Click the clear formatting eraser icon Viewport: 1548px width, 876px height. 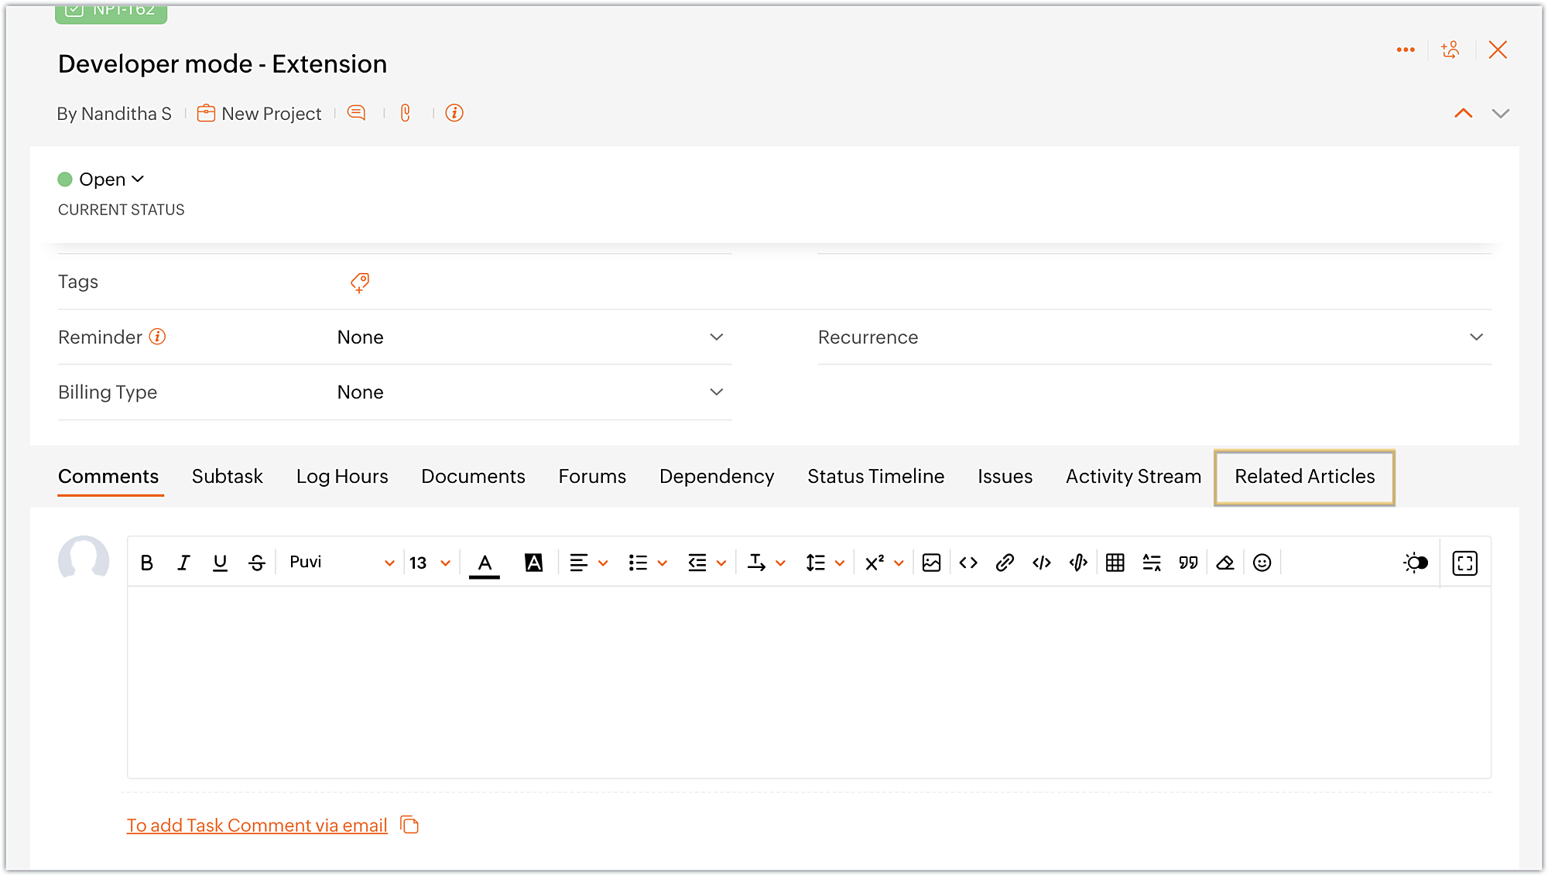click(x=1224, y=563)
